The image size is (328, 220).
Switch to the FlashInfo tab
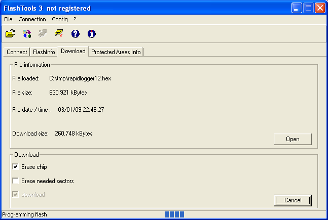[x=44, y=52]
